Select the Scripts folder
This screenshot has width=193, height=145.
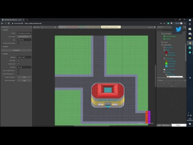pos(164,42)
